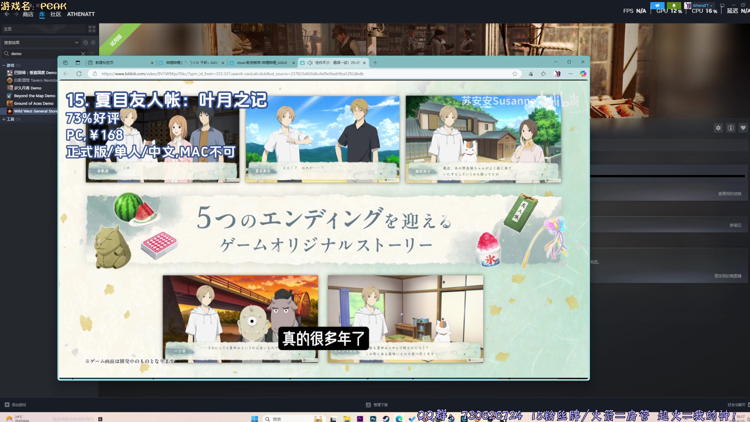This screenshot has width=750, height=422.
Task: Select 巴别塔：垂直国度 Demo in the library list
Action: (x=32, y=72)
